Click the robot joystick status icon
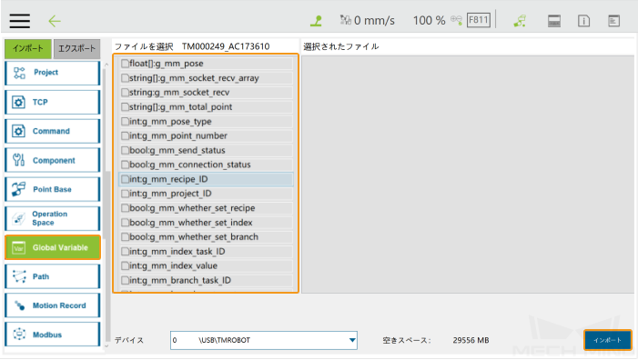 pyautogui.click(x=316, y=21)
